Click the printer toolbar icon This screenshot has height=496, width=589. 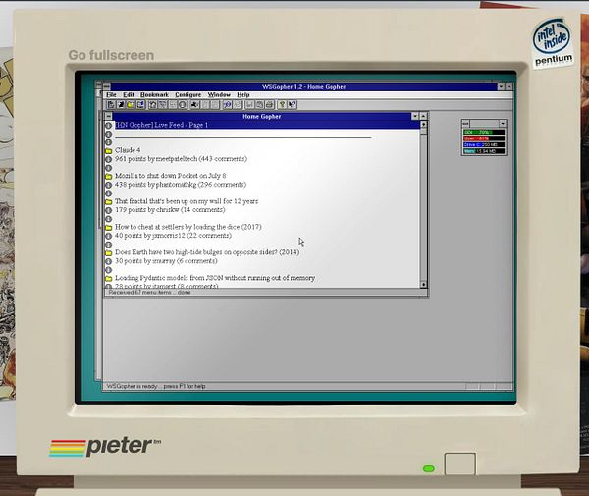click(269, 105)
